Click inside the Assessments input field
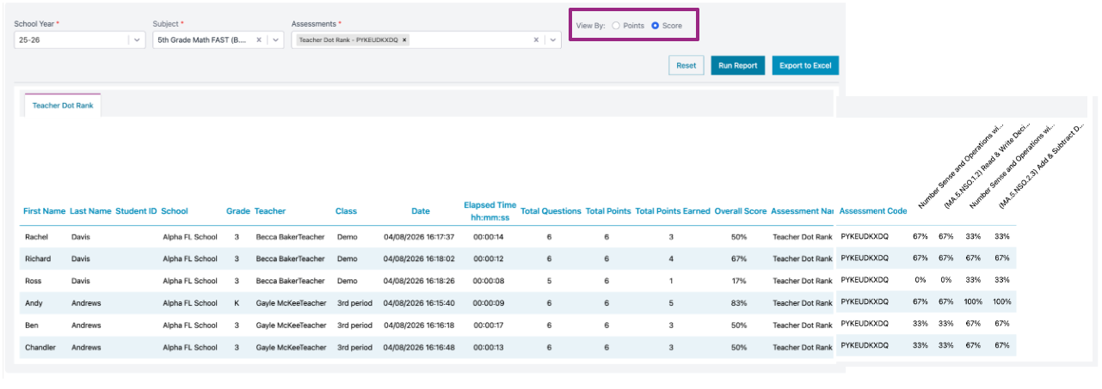 point(469,40)
